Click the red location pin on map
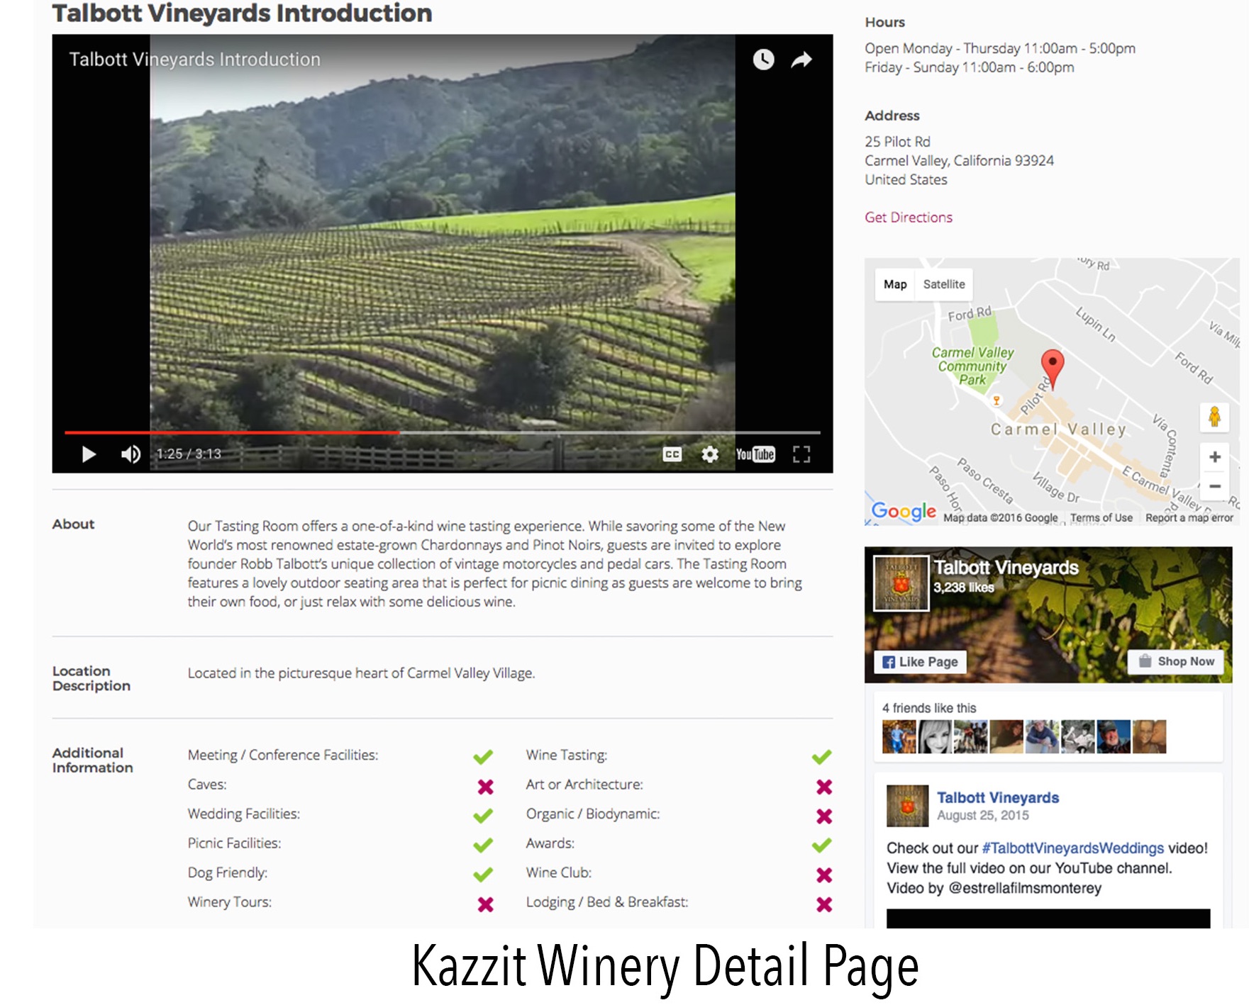This screenshot has height=1005, width=1249. pos(1053,369)
